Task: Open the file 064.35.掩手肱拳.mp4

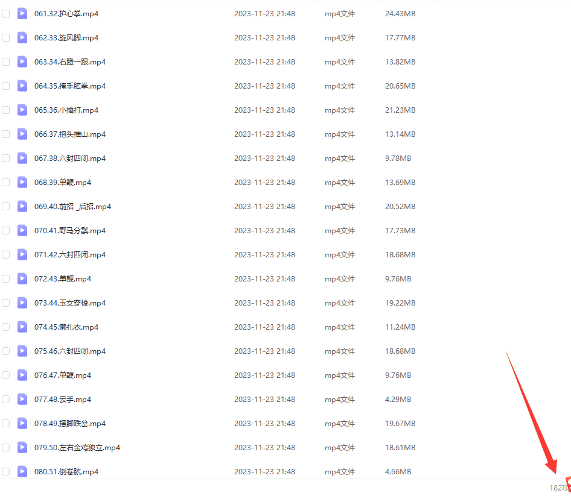Action: [70, 86]
